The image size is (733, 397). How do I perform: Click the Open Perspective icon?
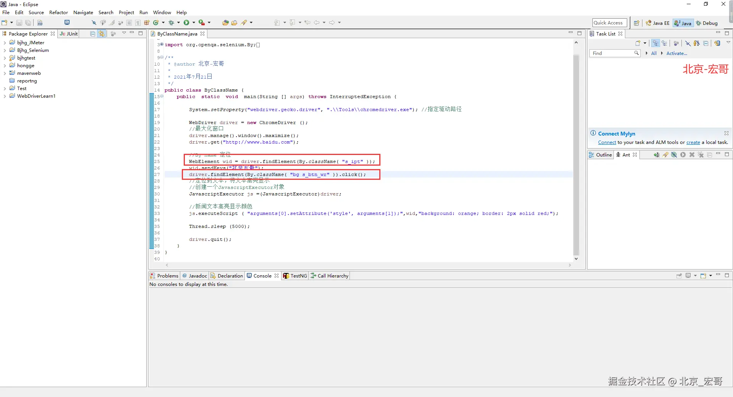[636, 23]
